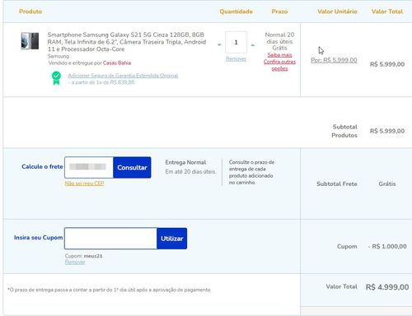Select the Valor Unitário column header
412x316 pixels.
click(337, 12)
